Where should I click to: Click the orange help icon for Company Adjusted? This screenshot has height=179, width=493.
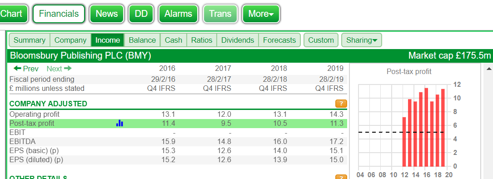click(341, 104)
